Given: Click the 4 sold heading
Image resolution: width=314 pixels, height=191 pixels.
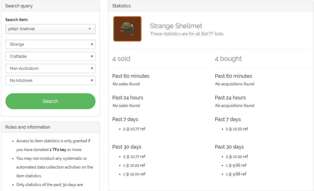Looking at the screenshot, I should coord(121,59).
